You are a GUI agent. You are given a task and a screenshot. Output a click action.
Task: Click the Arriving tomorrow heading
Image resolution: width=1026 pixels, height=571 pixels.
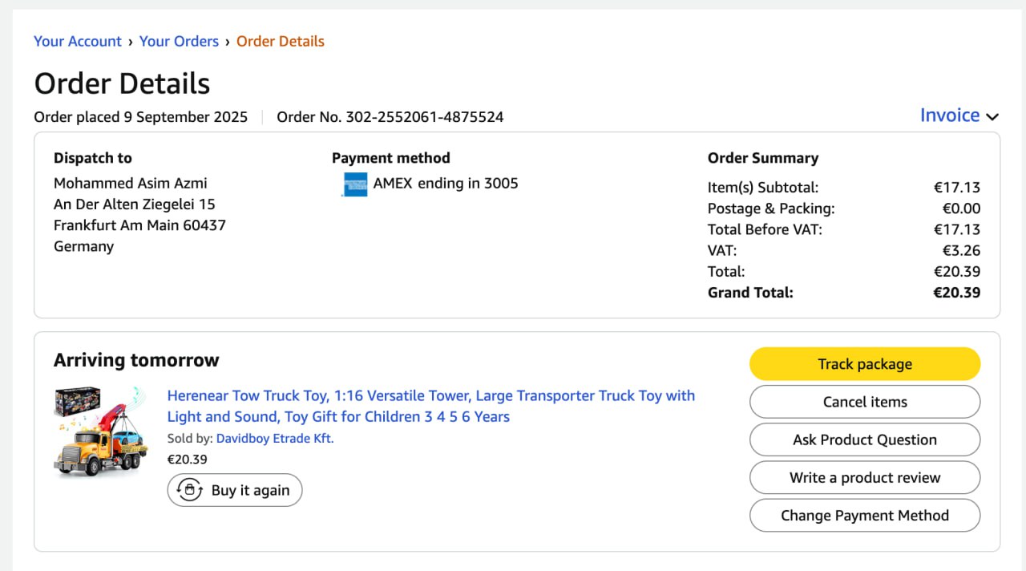(x=136, y=360)
